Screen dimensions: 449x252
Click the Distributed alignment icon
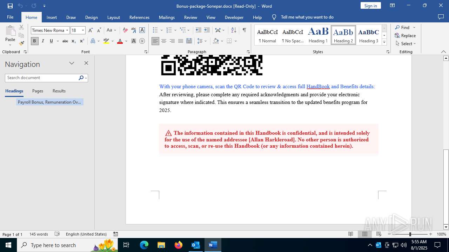coord(189,41)
